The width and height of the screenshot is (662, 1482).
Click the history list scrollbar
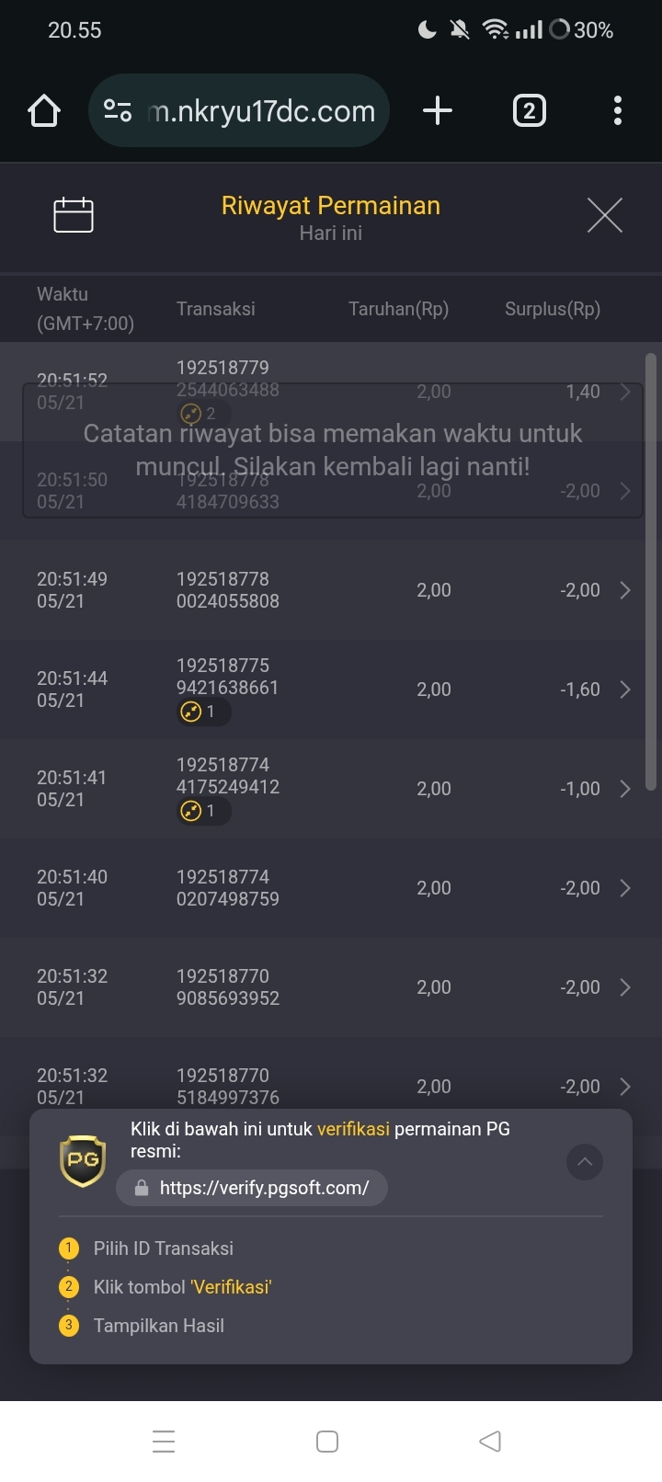[x=651, y=572]
